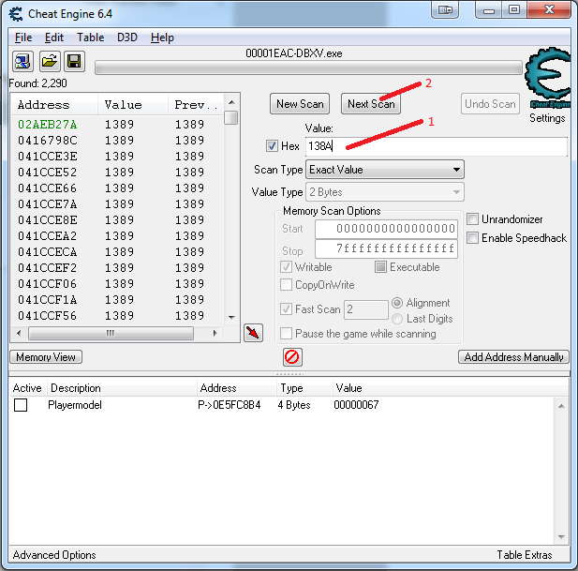Image resolution: width=578 pixels, height=571 pixels.
Task: Select address 041CCEA2 in results
Action: 47,235
